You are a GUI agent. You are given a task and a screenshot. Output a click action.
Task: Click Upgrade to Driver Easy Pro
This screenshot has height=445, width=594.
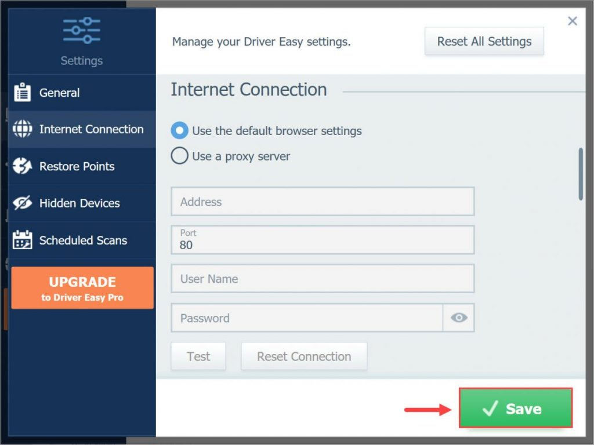[x=82, y=288]
